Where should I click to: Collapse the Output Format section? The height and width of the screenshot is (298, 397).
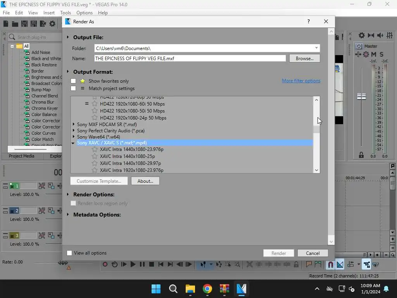click(x=68, y=72)
